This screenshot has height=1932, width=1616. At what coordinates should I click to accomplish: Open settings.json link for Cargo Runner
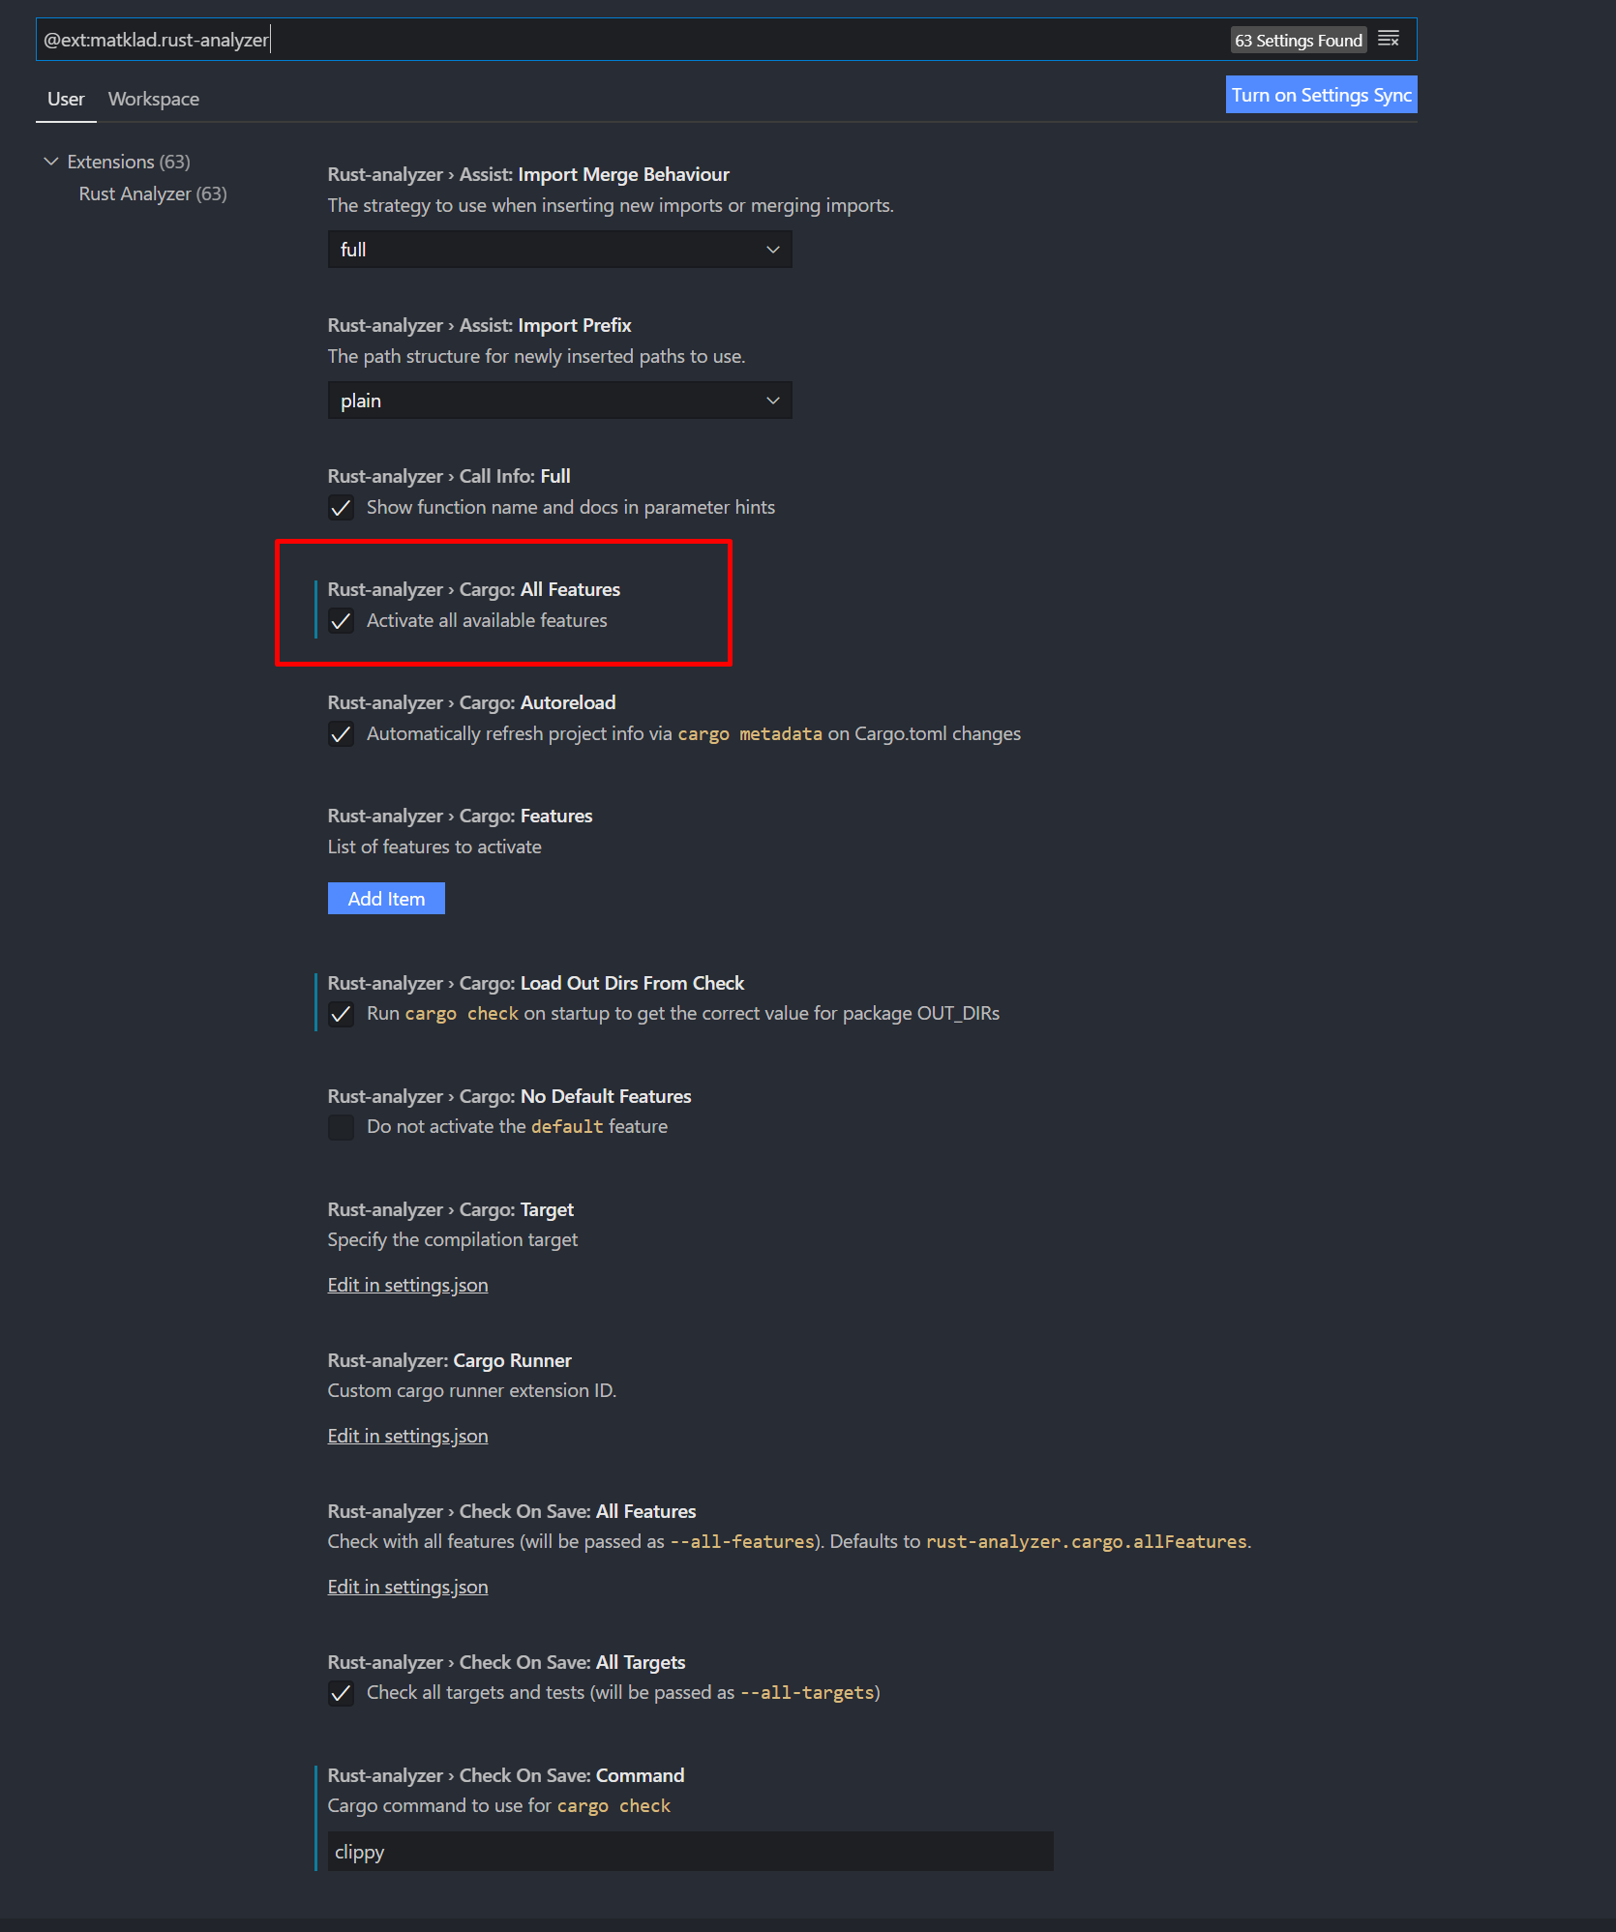407,1436
